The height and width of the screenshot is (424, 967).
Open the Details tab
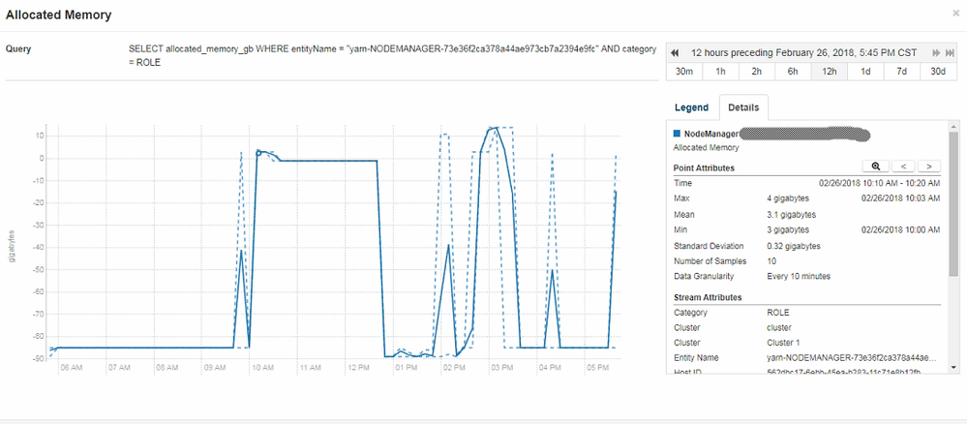[743, 107]
